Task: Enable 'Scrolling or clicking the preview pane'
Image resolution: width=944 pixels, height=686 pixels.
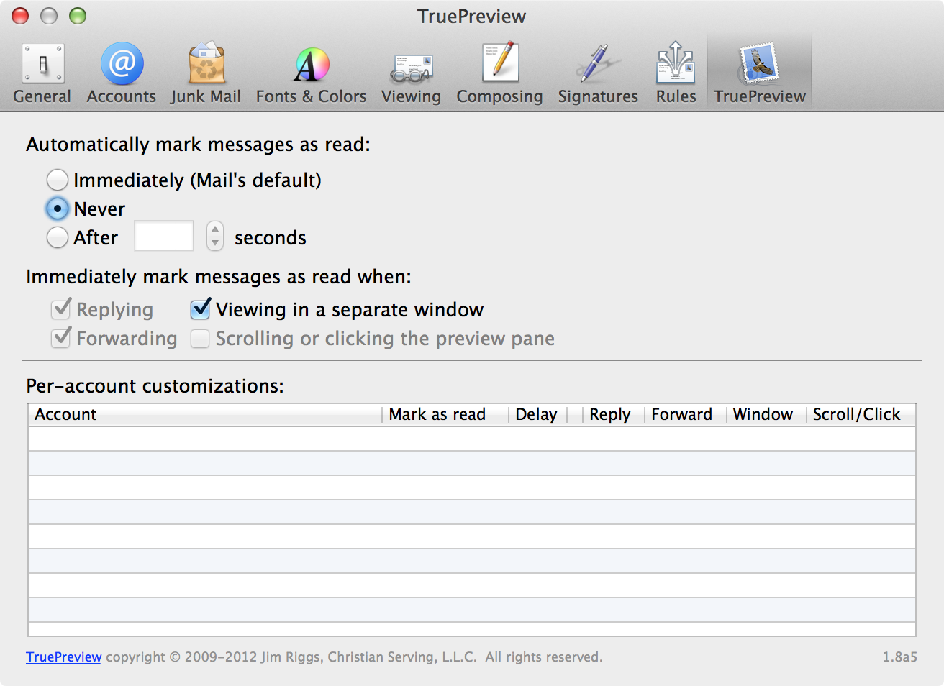Action: coord(200,339)
